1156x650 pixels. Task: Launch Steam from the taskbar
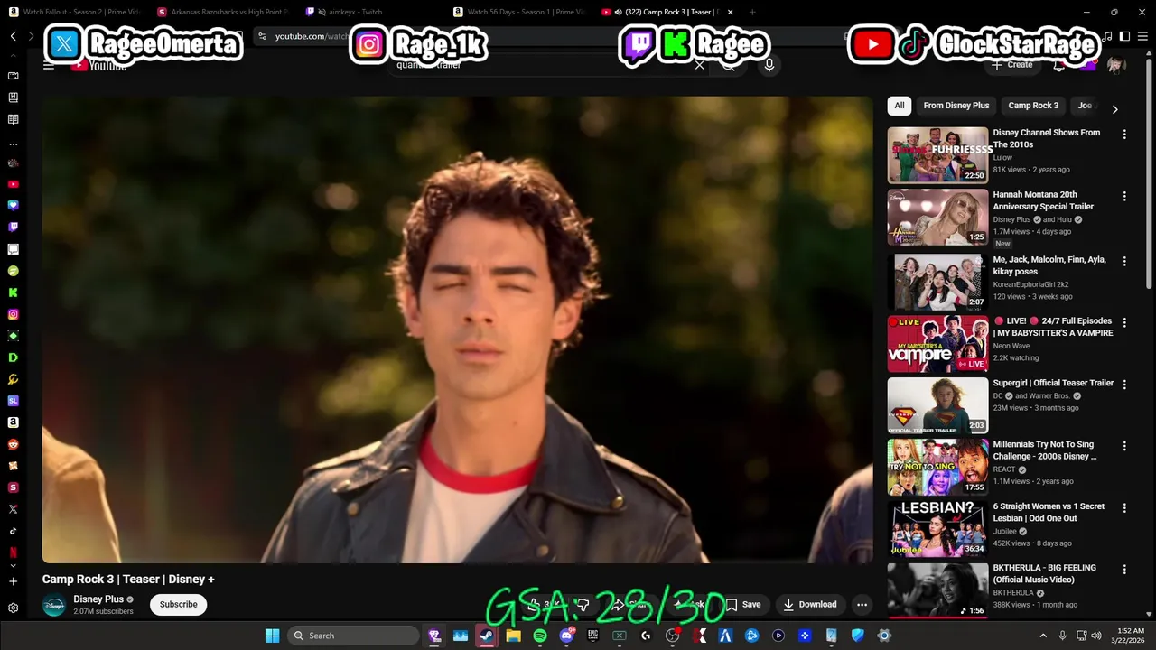pos(486,636)
